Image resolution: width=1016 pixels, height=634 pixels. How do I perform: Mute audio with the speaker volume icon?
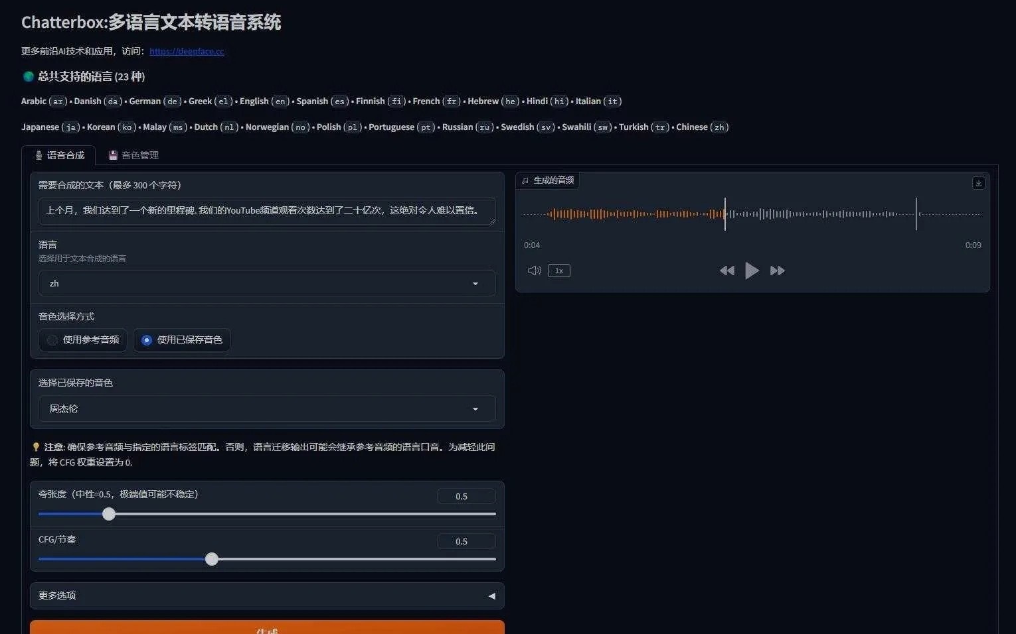(x=534, y=271)
